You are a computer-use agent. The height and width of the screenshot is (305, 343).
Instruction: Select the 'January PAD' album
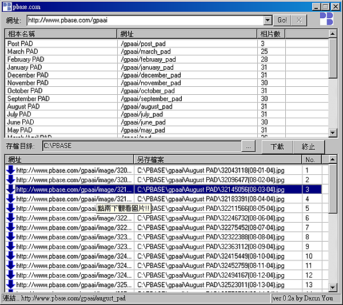point(167,67)
